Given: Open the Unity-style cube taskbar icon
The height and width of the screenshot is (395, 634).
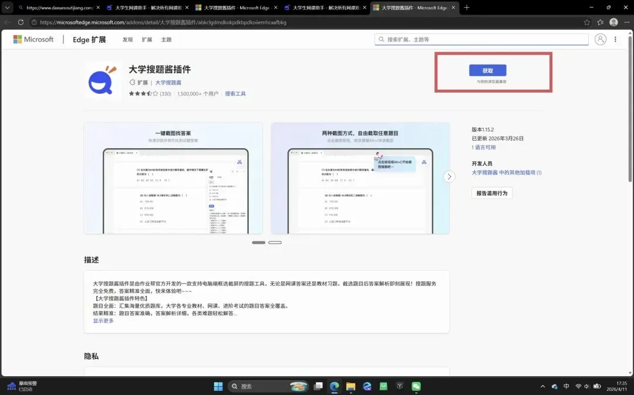Looking at the screenshot, I should tap(400, 386).
